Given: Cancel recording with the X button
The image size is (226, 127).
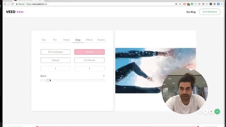Looking at the screenshot, I should point(206,111).
